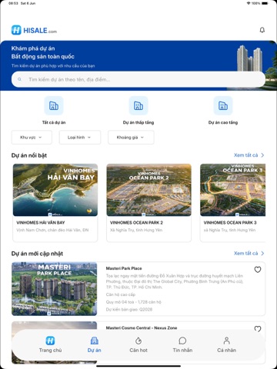Switch to the Dự án tab

point(94,344)
